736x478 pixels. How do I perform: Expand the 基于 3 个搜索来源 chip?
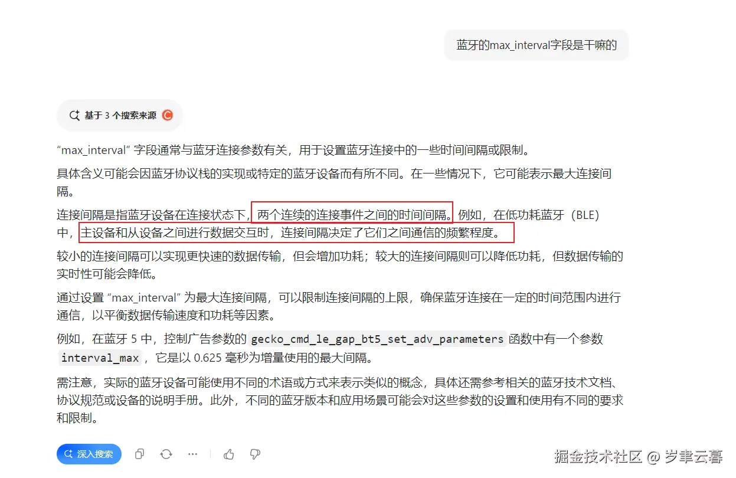pos(120,115)
